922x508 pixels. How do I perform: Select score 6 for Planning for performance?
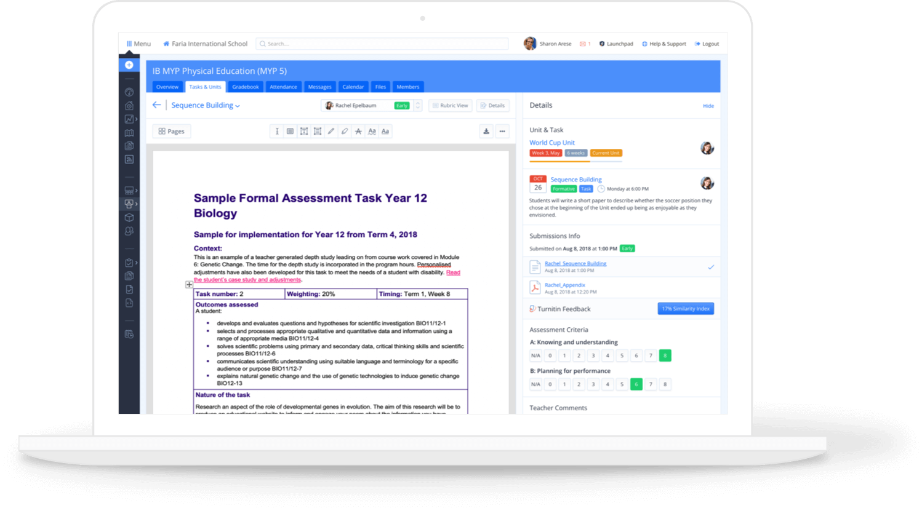tap(636, 384)
